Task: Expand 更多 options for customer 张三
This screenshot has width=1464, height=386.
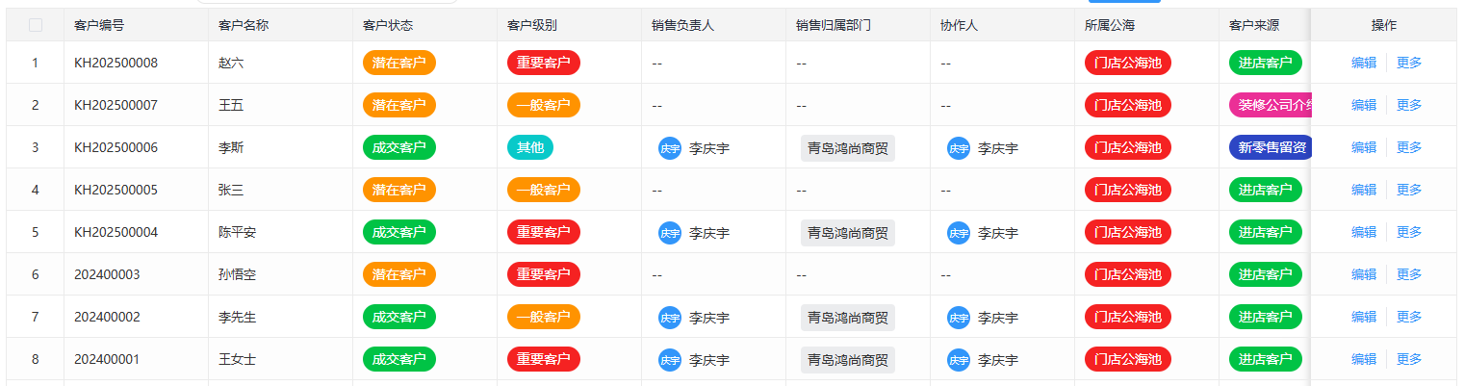Action: tap(1409, 191)
